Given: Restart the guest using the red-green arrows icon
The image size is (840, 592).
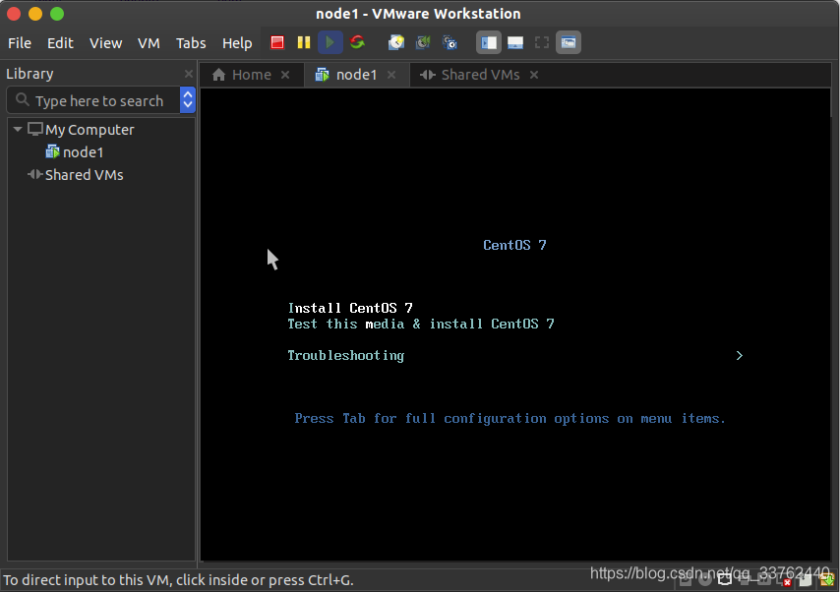Looking at the screenshot, I should point(357,41).
